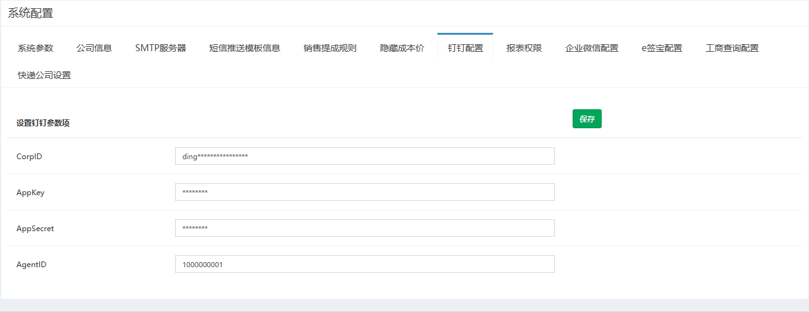Click into the AppKey input field

tap(365, 192)
